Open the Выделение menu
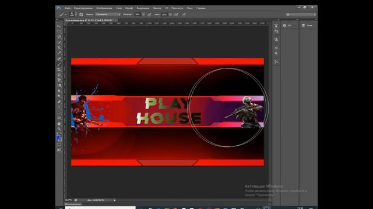The width and height of the screenshot is (373, 209). point(143,8)
